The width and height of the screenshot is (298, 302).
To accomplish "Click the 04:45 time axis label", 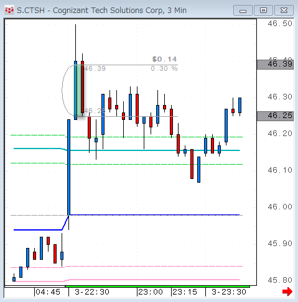I will click(x=48, y=292).
